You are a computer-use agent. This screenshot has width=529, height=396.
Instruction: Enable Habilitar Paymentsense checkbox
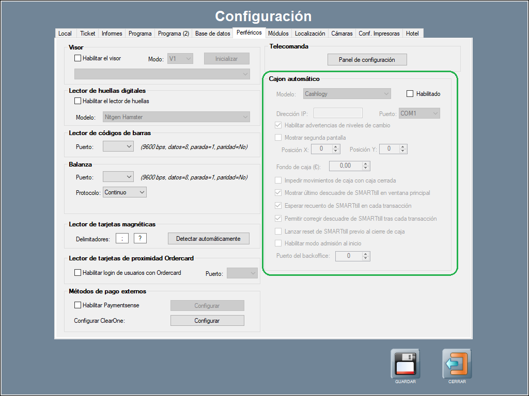(x=79, y=305)
